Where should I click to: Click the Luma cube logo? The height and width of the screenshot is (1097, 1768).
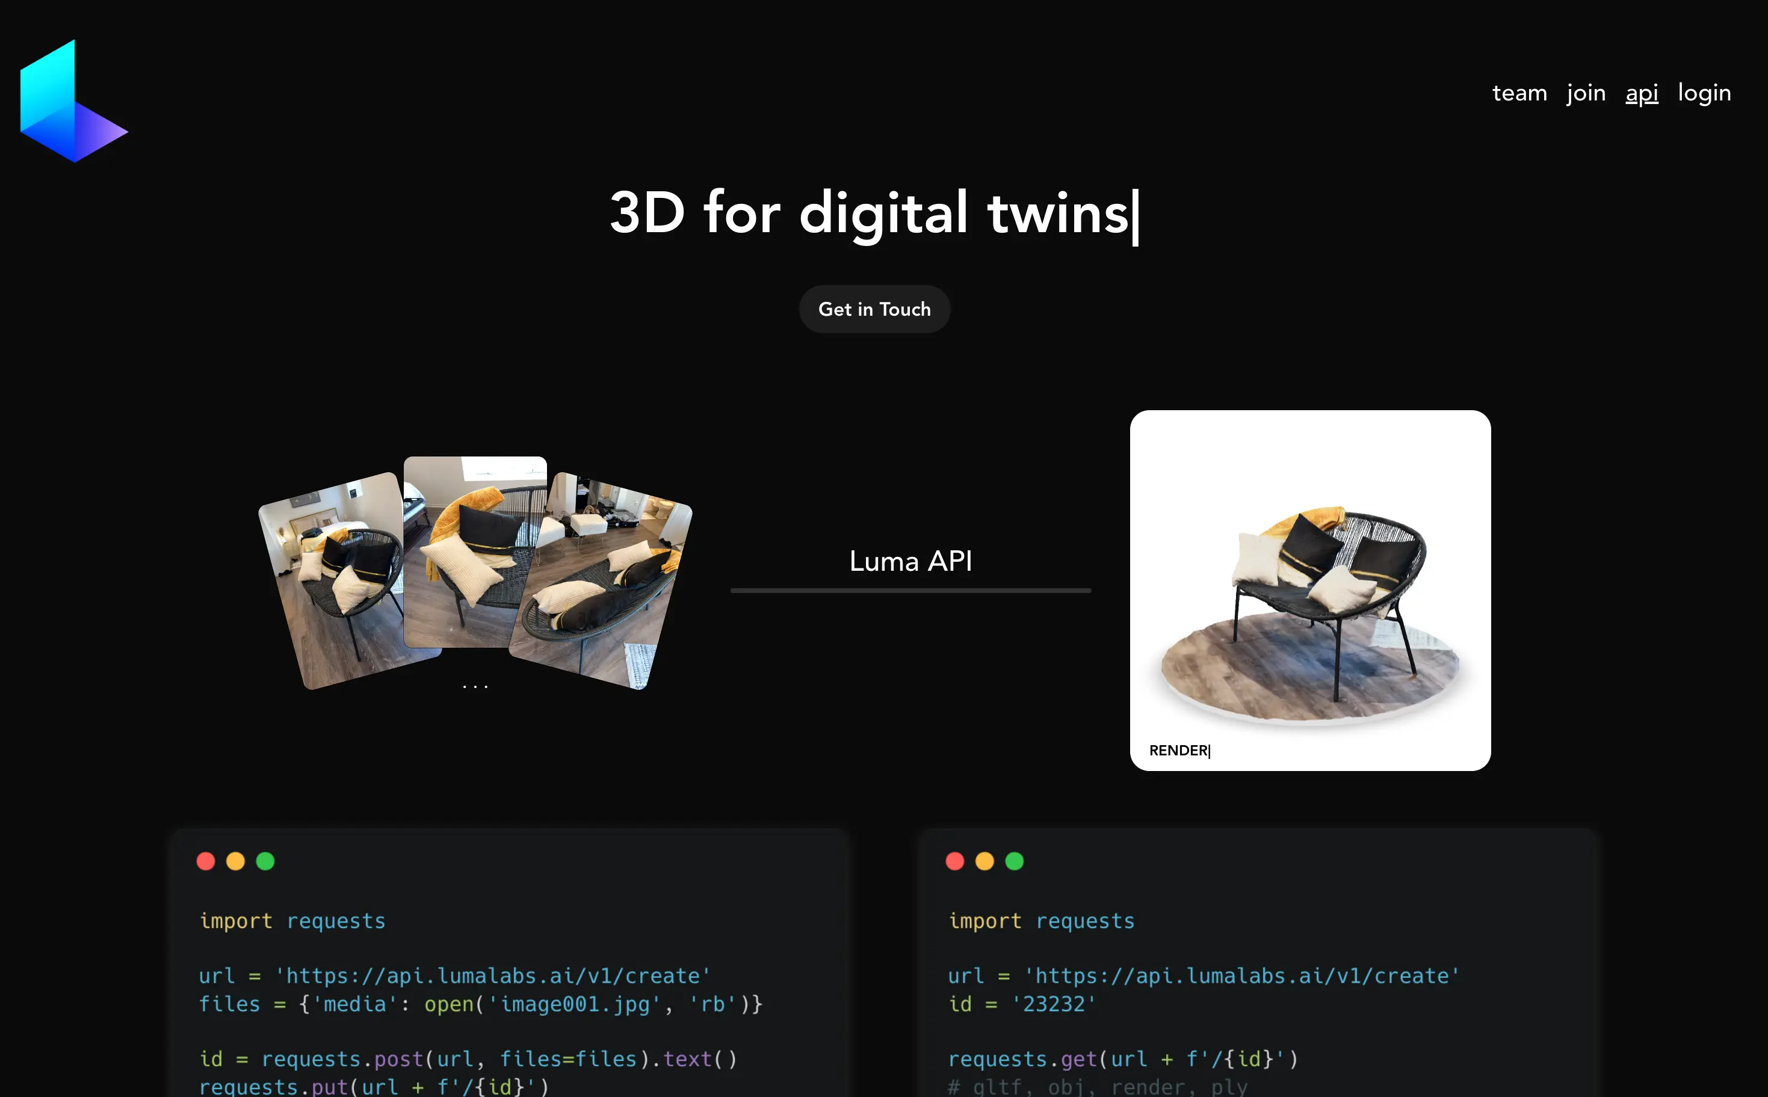pos(73,102)
